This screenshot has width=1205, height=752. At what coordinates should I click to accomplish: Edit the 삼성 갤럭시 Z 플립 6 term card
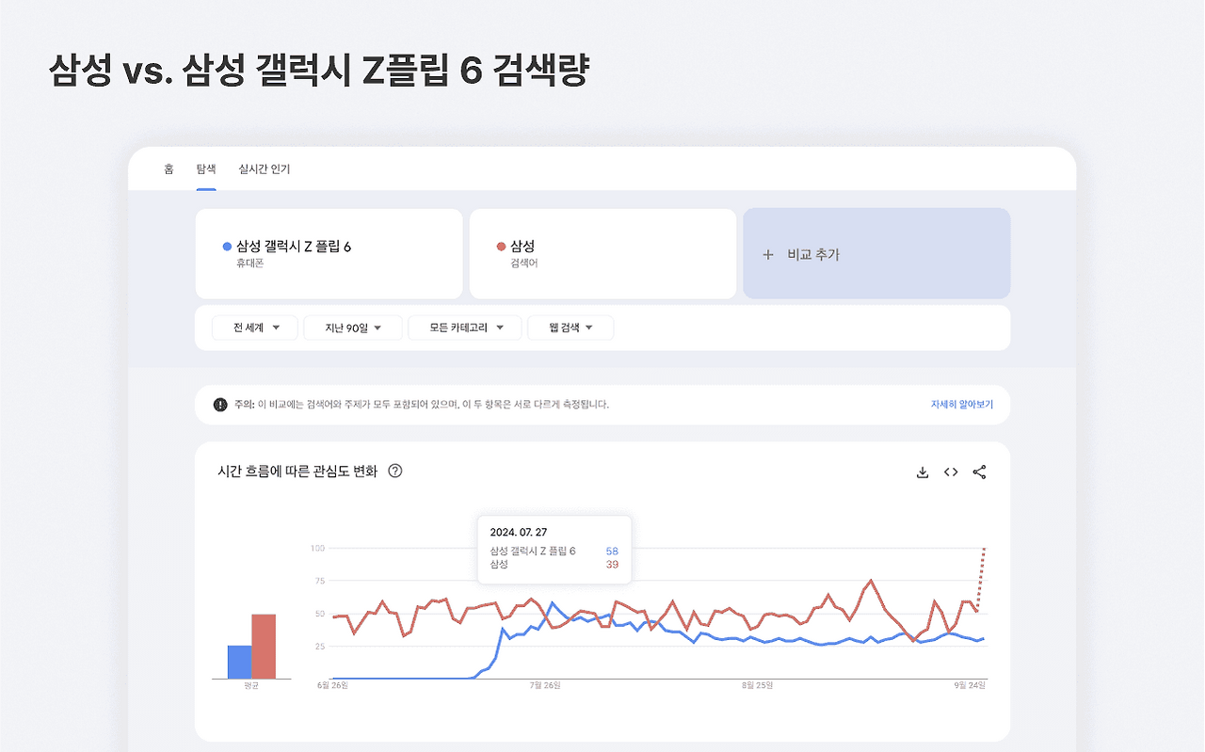coord(329,254)
